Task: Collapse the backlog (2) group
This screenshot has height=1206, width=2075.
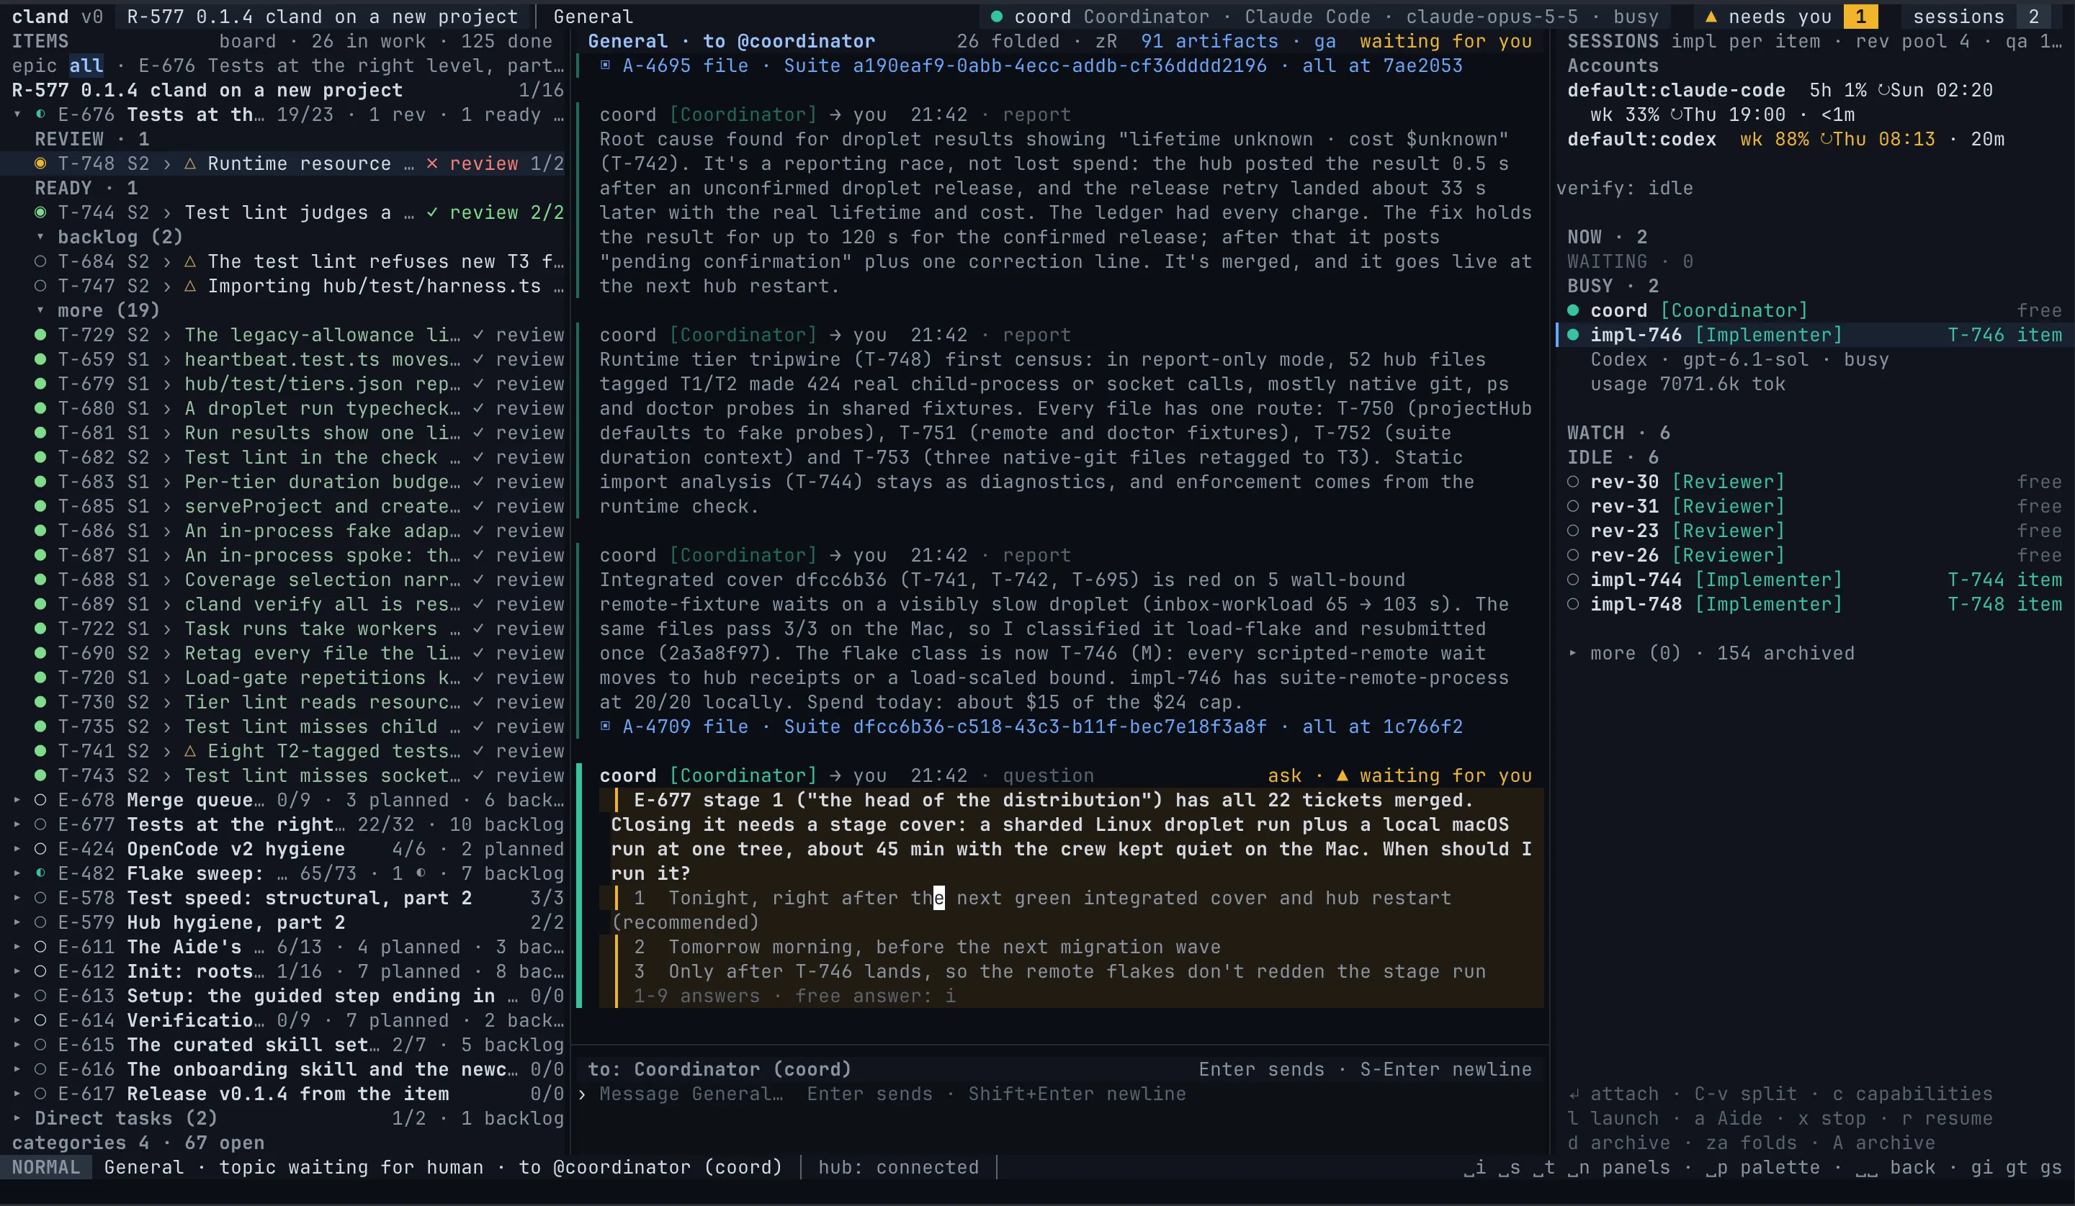Action: (40, 237)
